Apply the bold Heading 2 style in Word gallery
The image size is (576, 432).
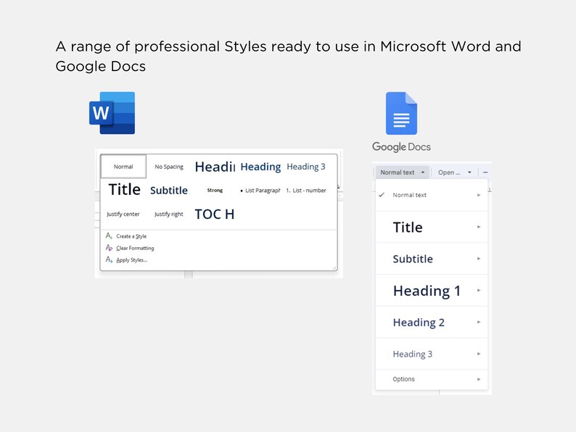260,167
